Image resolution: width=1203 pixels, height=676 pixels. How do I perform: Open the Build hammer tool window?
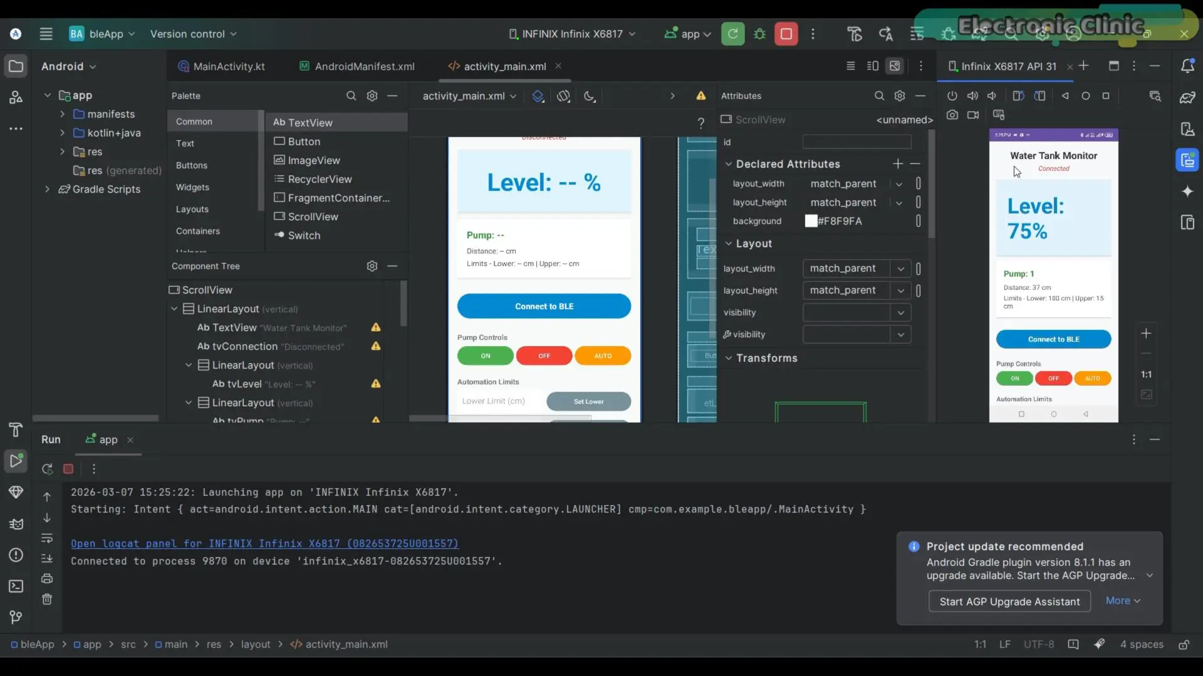click(x=16, y=429)
